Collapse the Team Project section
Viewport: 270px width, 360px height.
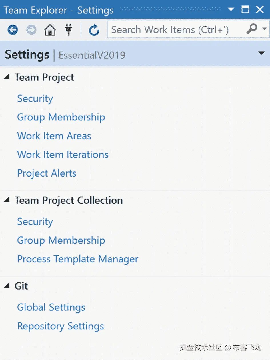click(7, 77)
